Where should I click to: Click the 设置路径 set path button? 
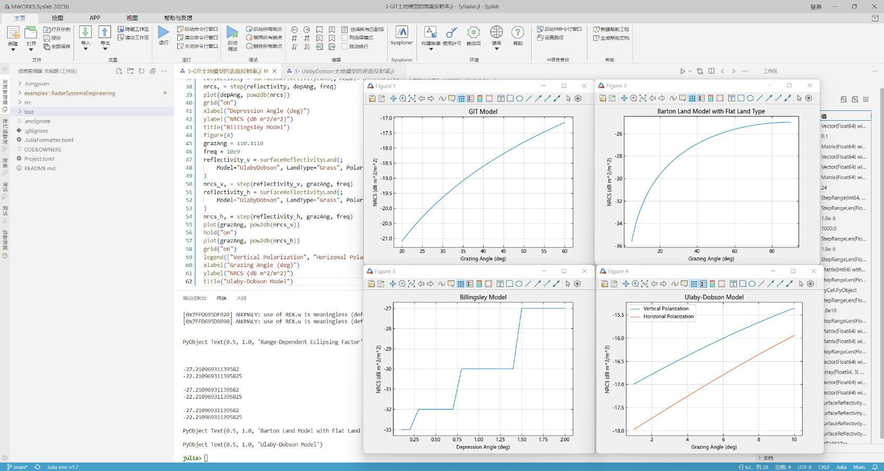[x=550, y=37]
